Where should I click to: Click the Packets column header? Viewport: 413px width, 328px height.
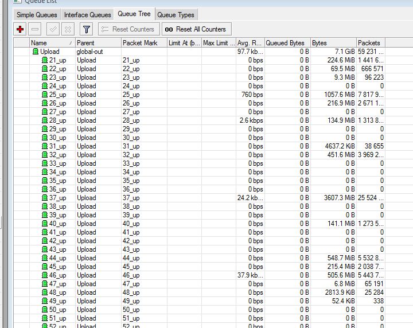point(371,43)
